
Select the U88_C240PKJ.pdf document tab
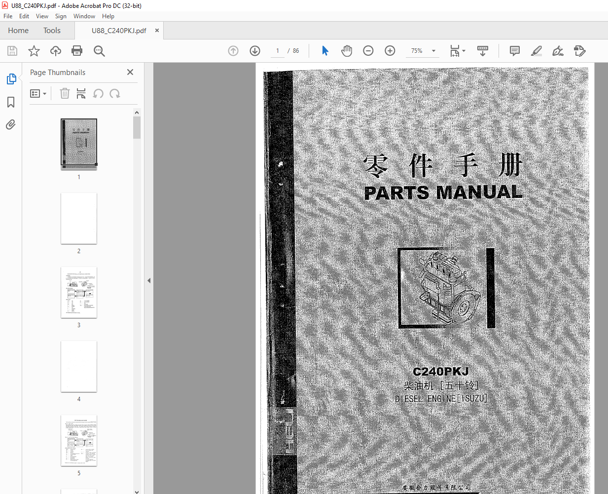coord(119,31)
